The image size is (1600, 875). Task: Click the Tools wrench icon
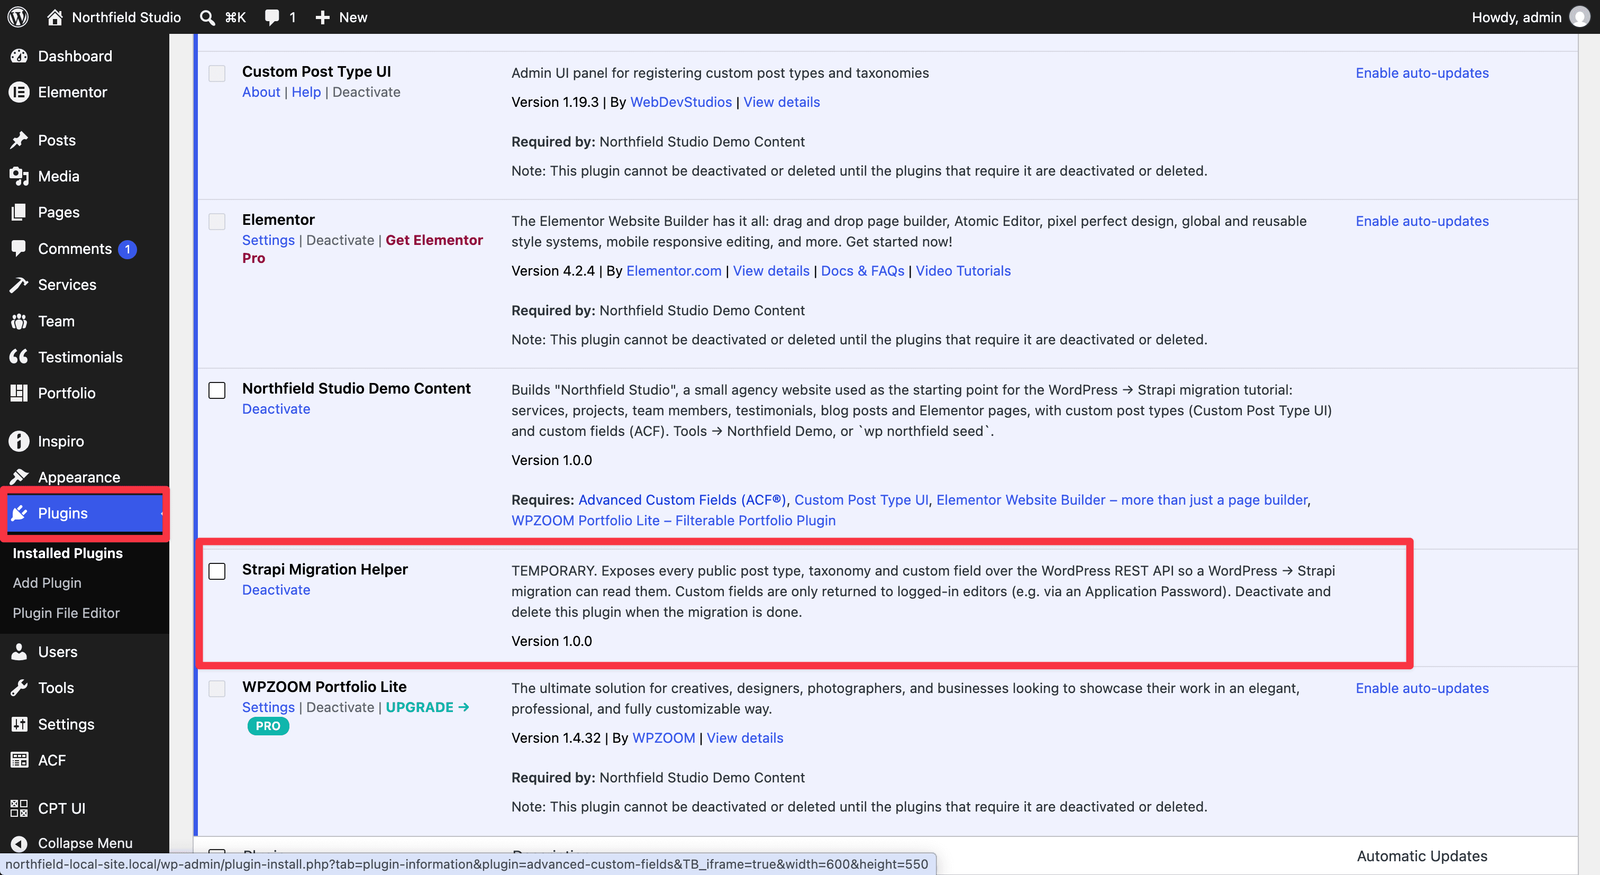pos(19,687)
